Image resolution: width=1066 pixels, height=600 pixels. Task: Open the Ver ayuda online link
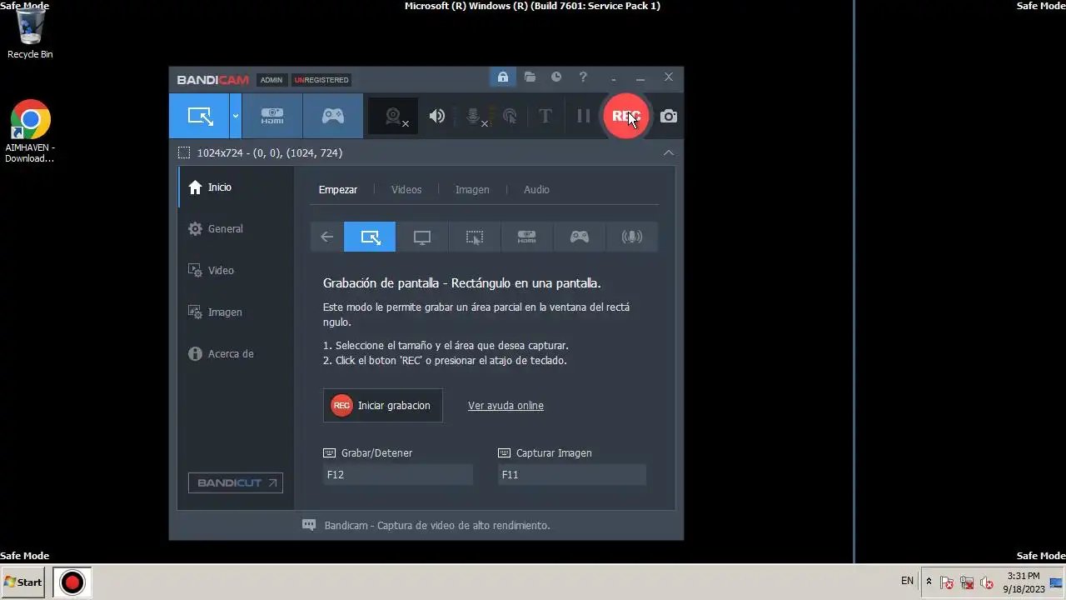click(506, 406)
